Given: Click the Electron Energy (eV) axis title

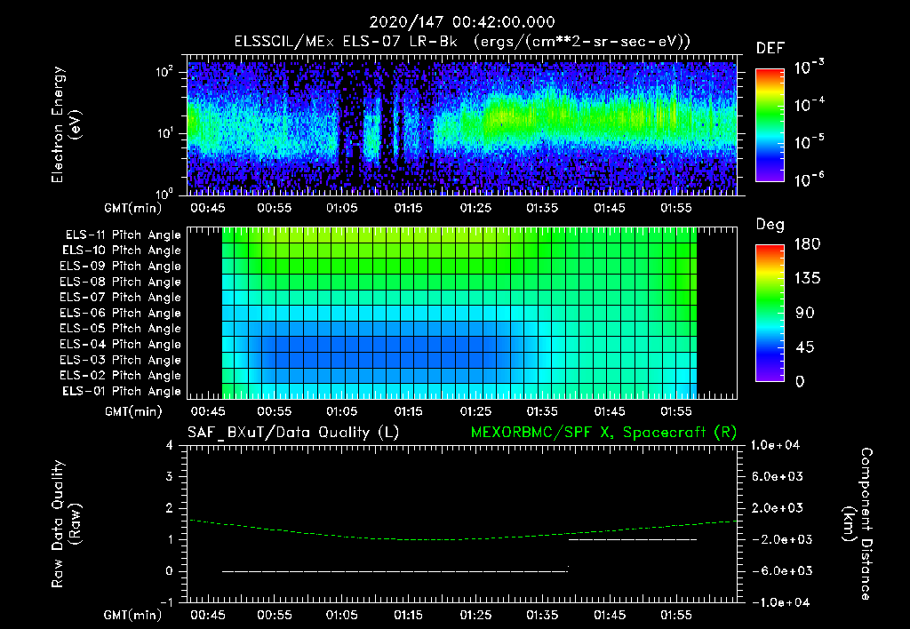Looking at the screenshot, I should pos(65,124).
